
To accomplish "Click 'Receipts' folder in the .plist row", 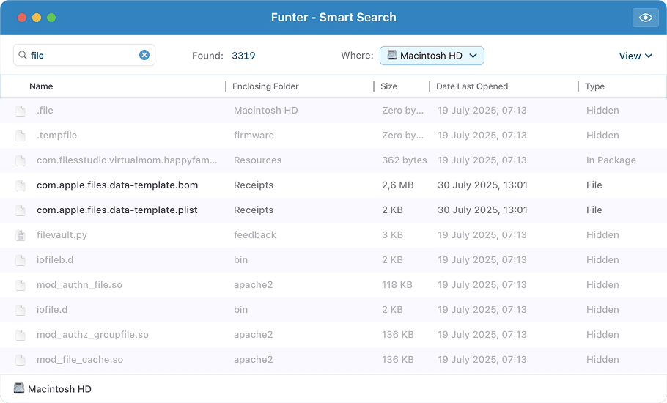I will point(254,210).
